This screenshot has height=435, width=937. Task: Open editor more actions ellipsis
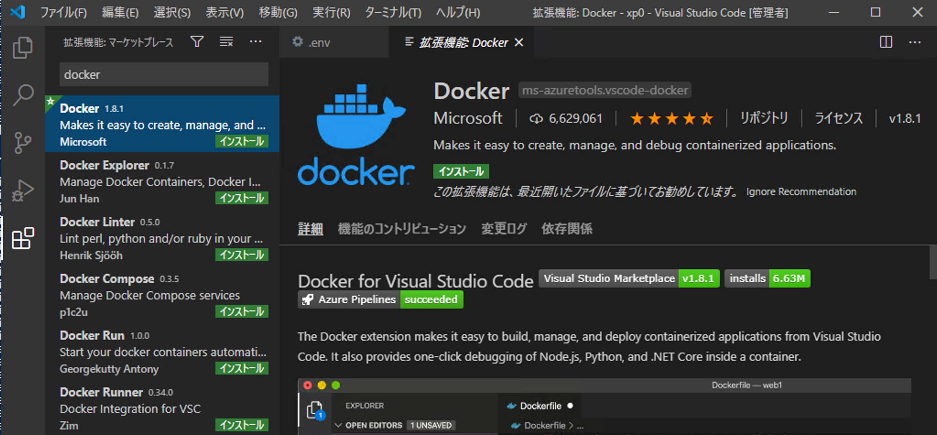tap(915, 42)
